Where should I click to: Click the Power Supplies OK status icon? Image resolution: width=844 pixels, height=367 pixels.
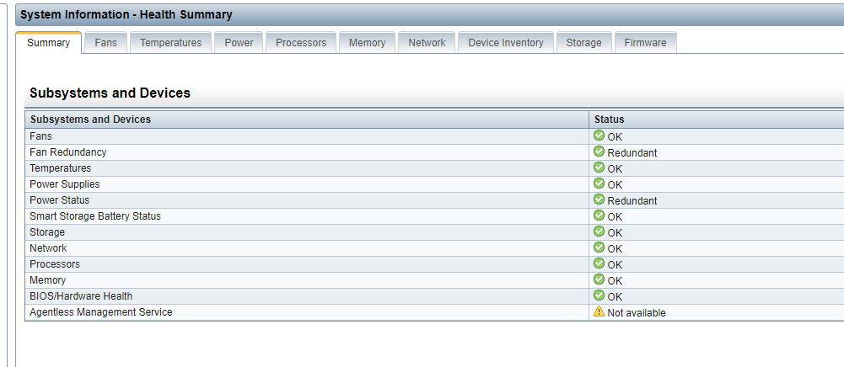599,183
